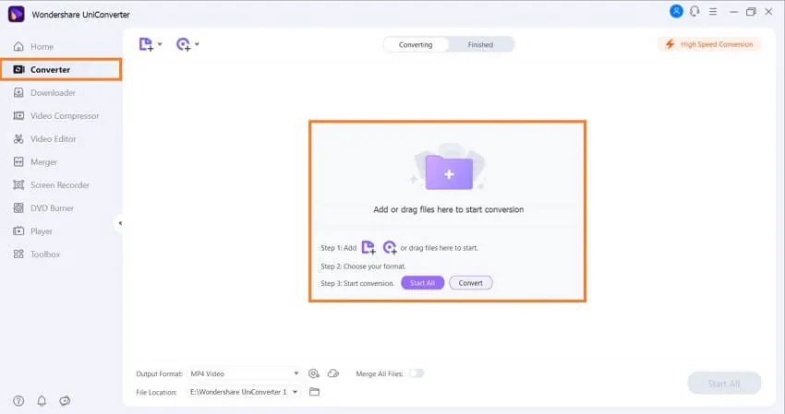Click the Step 1 load DVD icon
This screenshot has width=785, height=414.
point(390,247)
